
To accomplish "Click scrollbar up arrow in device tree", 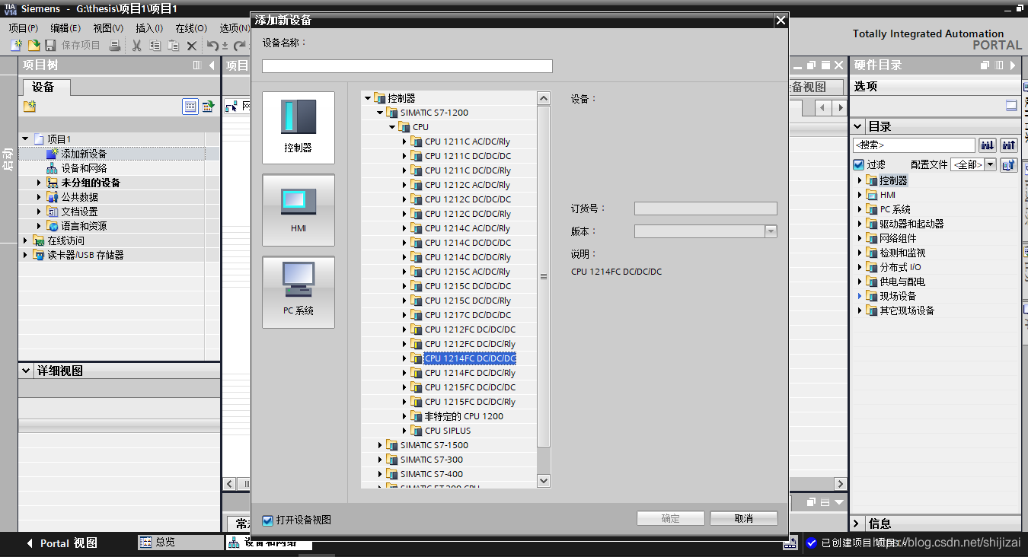I will click(544, 98).
